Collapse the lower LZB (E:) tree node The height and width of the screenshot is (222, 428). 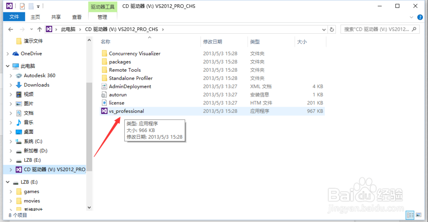pos(8,182)
